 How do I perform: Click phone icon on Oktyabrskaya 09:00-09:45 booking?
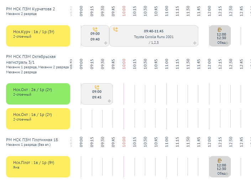click(96, 87)
